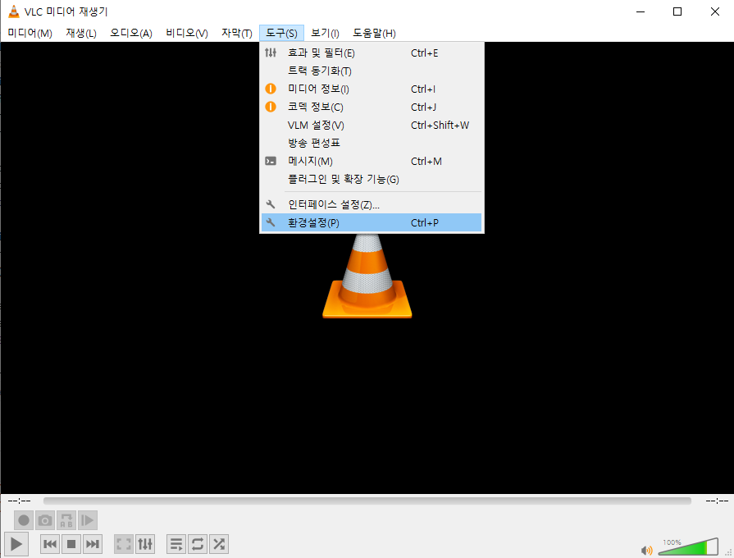The width and height of the screenshot is (734, 558).
Task: Open 미디어 정보(I) from menu
Action: tap(372, 89)
